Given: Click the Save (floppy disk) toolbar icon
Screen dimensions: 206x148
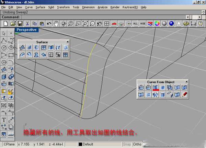Looking at the screenshot, I should click(20, 23).
